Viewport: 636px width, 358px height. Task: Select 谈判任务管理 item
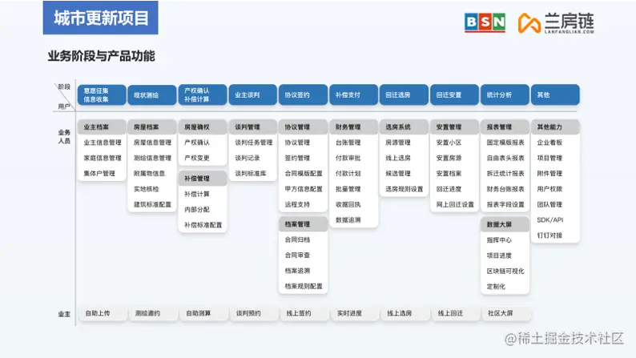tap(253, 143)
